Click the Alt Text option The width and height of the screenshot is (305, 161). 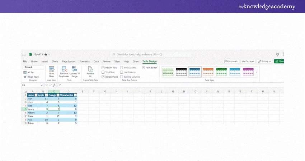point(29,72)
